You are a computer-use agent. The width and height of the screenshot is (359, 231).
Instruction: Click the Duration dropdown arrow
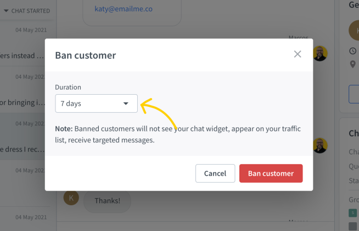(x=126, y=103)
